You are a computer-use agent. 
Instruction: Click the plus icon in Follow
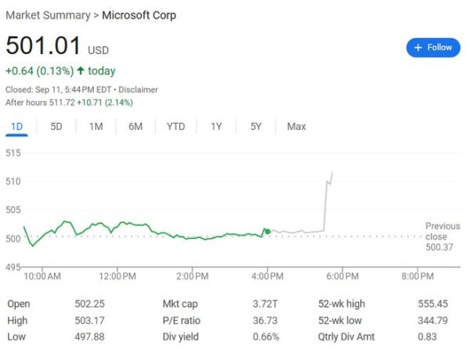coord(418,48)
